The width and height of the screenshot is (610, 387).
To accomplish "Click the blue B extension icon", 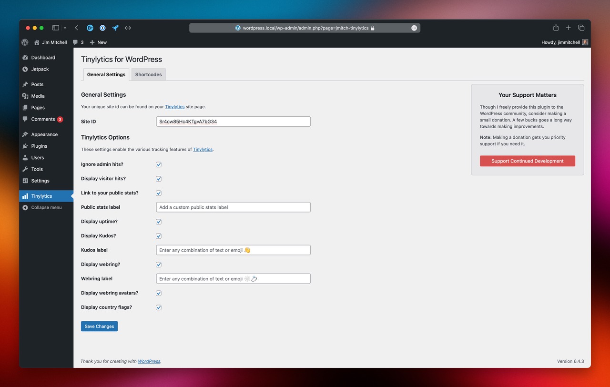I will (90, 28).
